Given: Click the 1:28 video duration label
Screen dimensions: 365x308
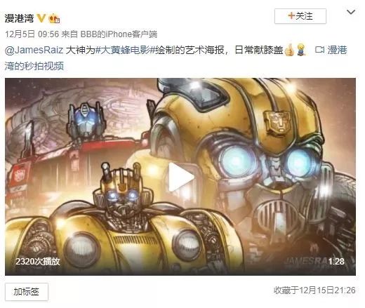Looking at the screenshot, I should coord(336,261).
